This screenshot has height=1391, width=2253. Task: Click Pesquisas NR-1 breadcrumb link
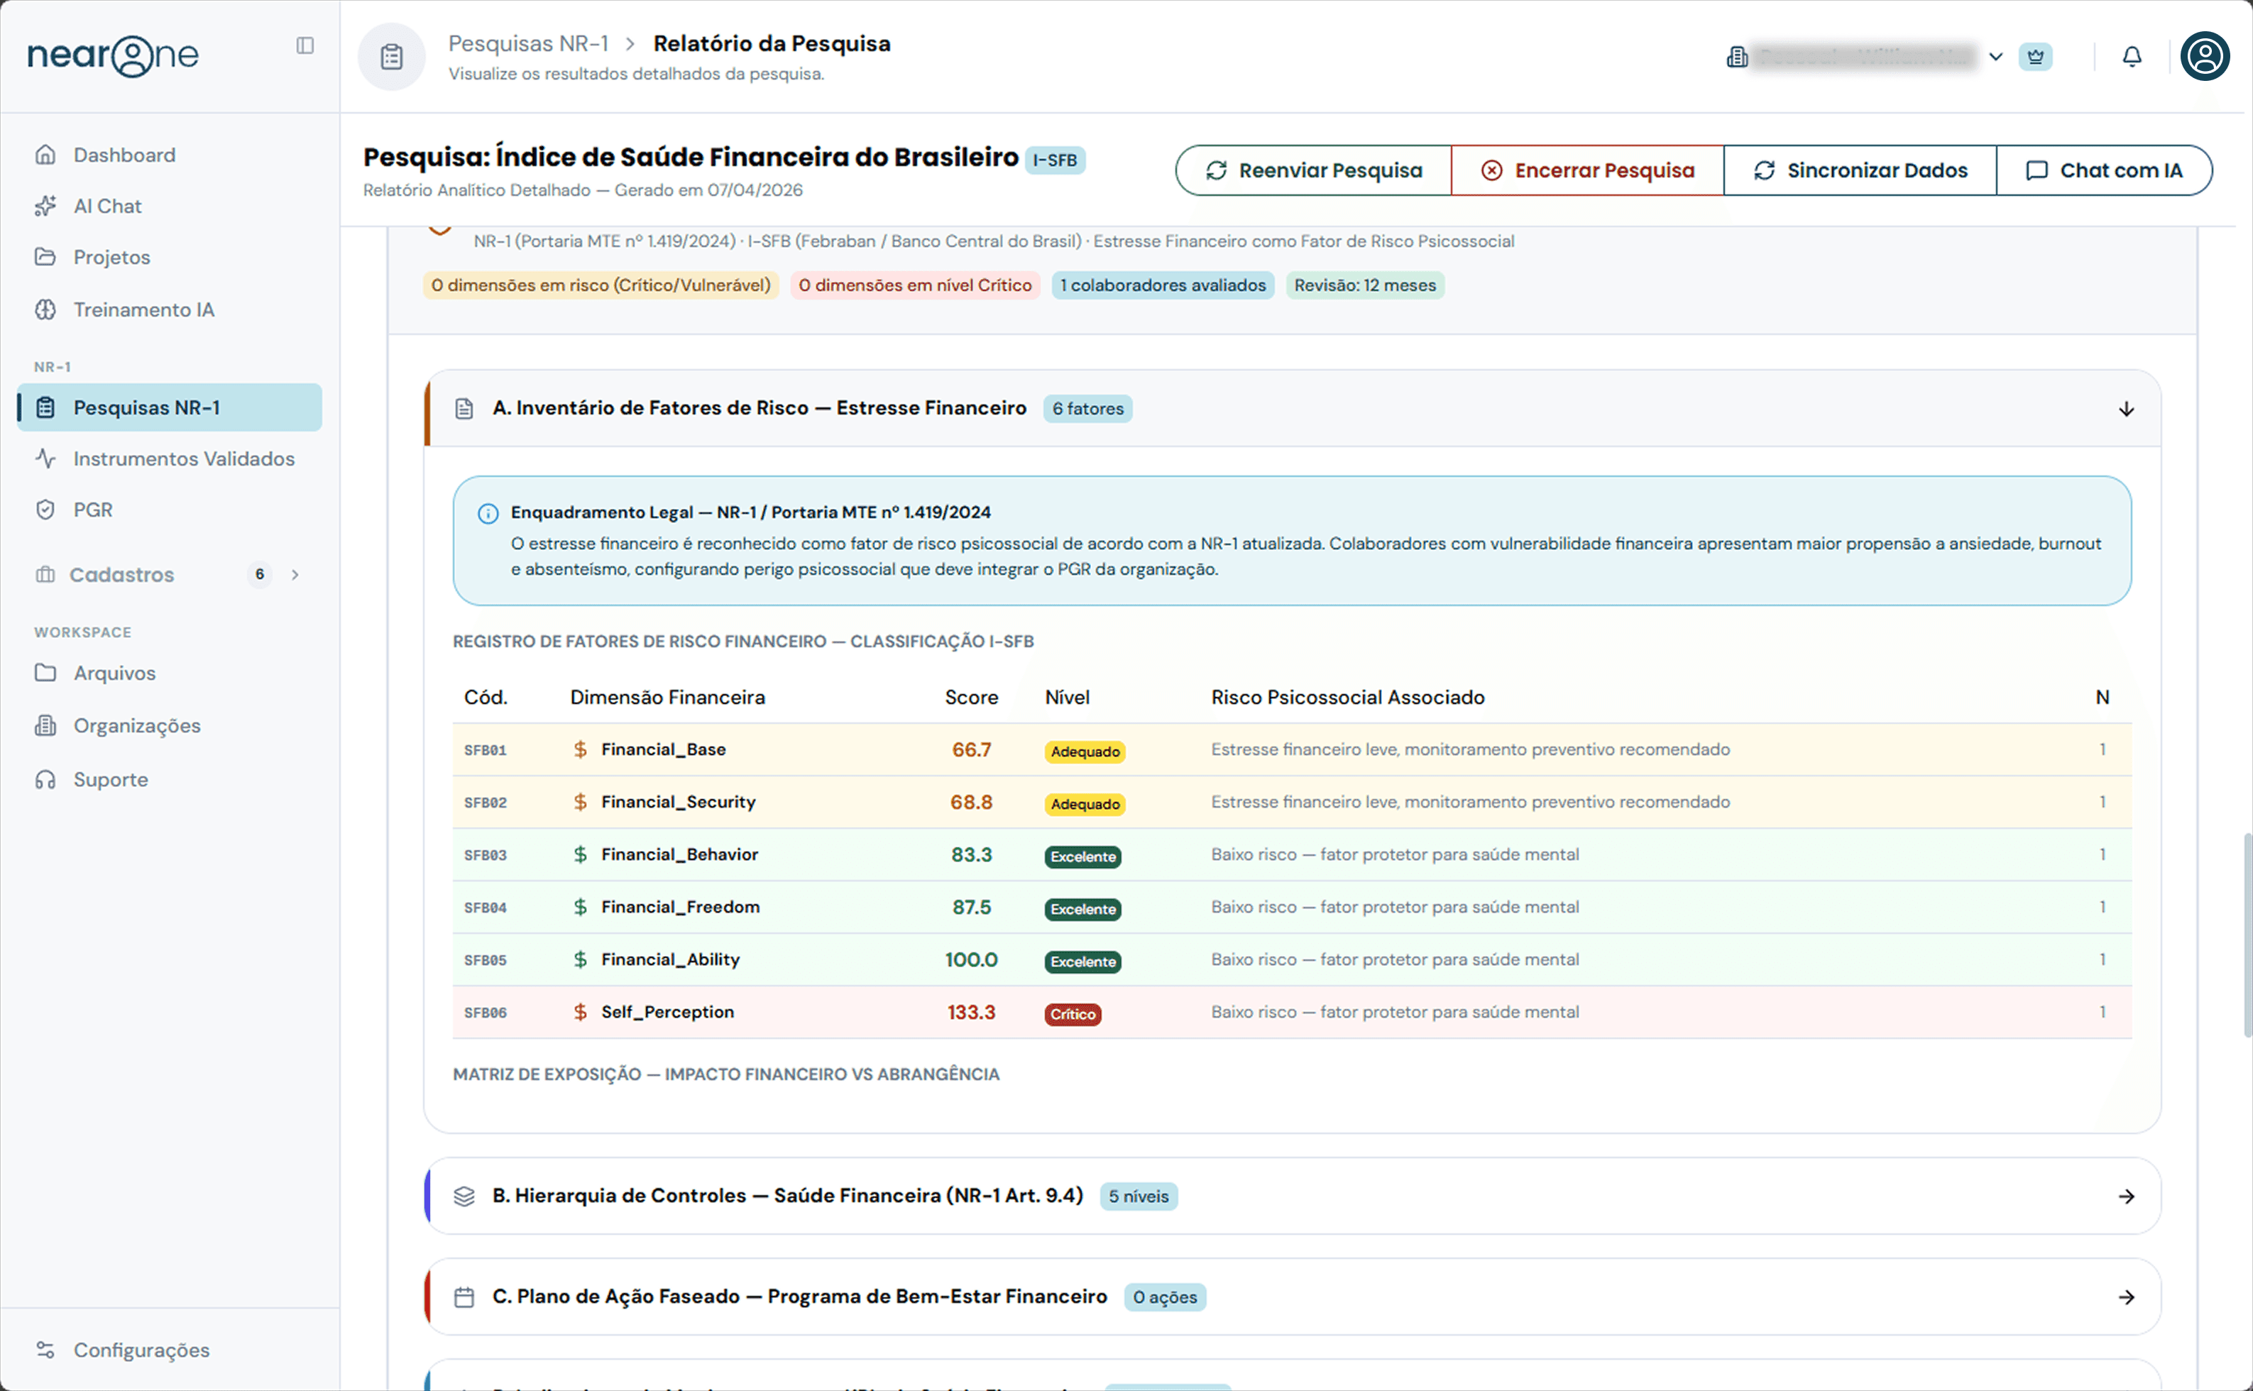527,43
